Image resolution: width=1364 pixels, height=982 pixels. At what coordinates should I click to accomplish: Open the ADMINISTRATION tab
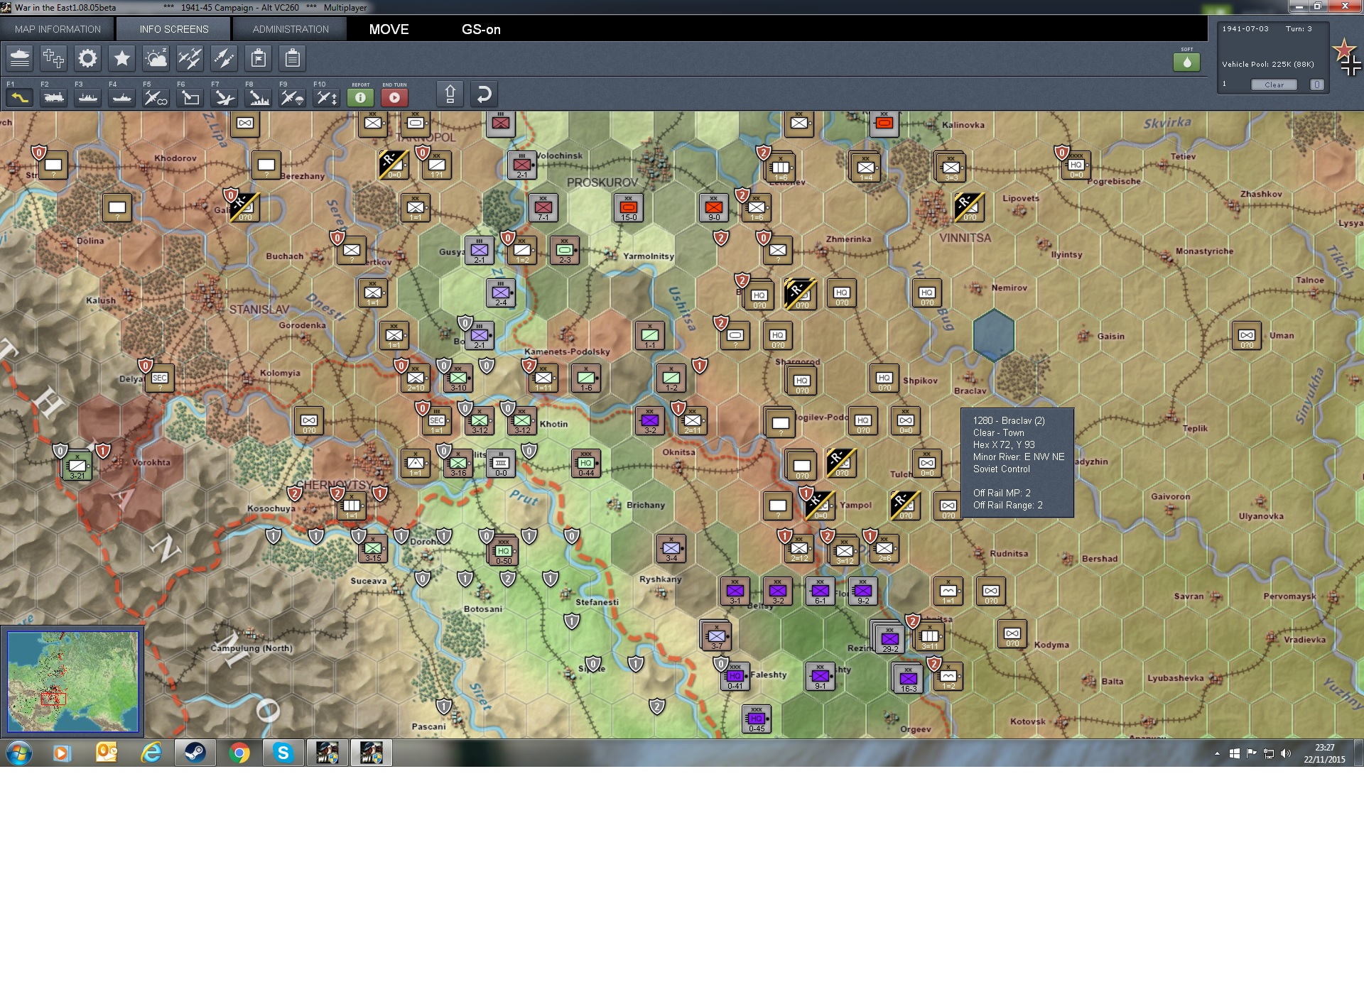pyautogui.click(x=291, y=29)
